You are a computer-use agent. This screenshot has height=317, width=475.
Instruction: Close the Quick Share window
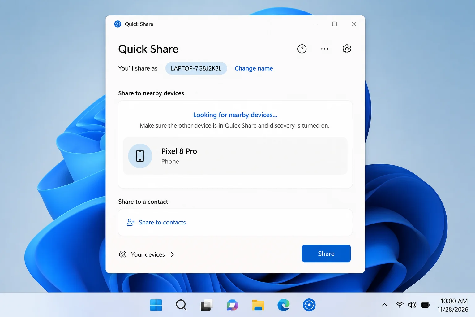tap(354, 24)
